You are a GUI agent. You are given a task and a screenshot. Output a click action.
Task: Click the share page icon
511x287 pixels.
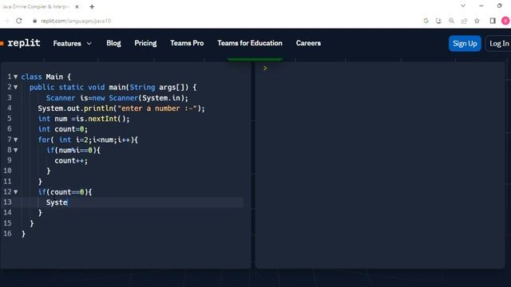(x=464, y=21)
